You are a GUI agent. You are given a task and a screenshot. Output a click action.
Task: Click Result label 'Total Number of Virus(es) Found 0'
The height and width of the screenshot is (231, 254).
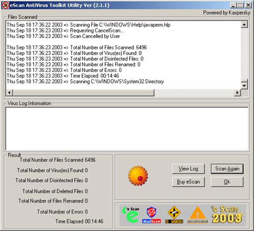point(52,170)
